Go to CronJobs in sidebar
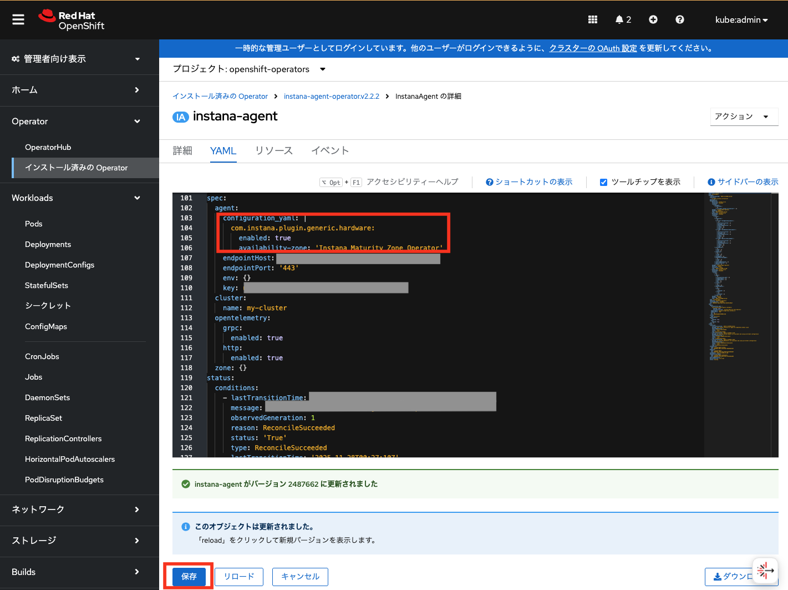 pyautogui.click(x=42, y=356)
